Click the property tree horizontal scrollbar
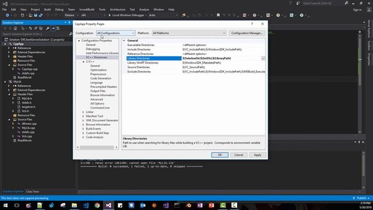Image resolution: width=373 pixels, height=210 pixels. (97, 148)
